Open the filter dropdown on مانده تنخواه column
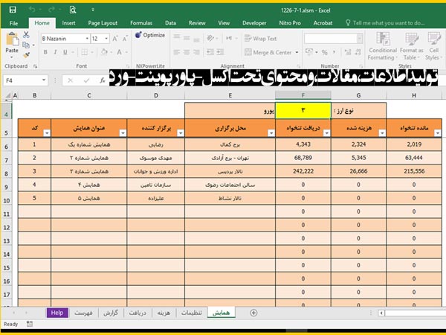 pos(438,133)
